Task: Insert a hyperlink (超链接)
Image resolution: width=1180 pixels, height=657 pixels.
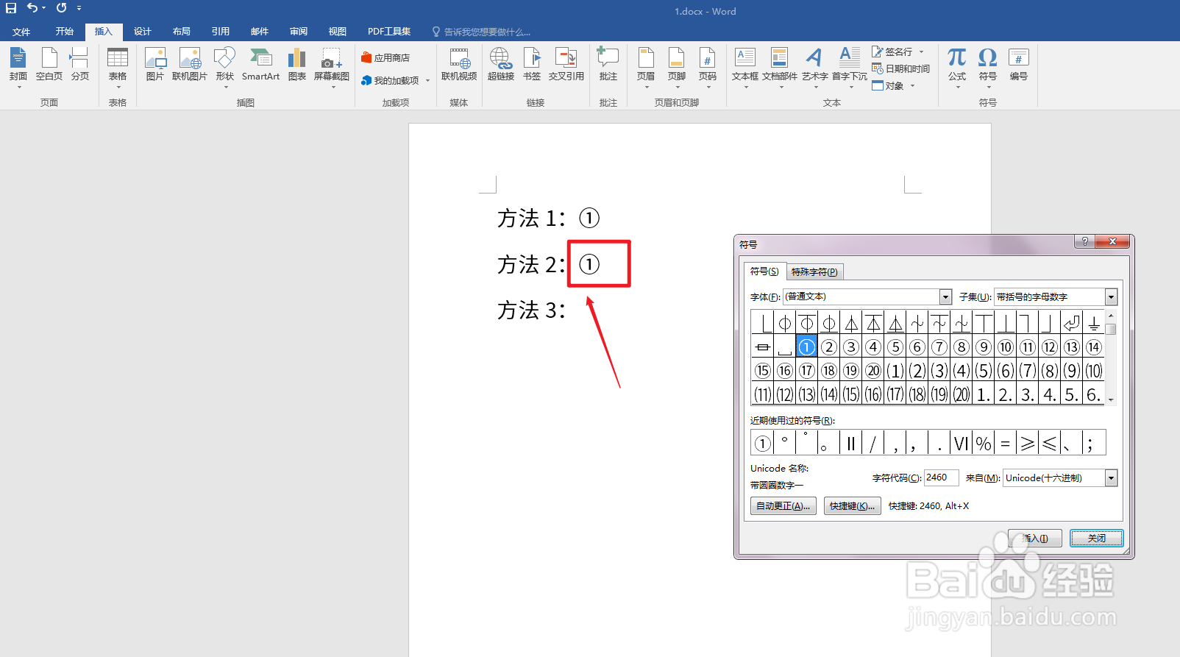Action: click(x=501, y=65)
